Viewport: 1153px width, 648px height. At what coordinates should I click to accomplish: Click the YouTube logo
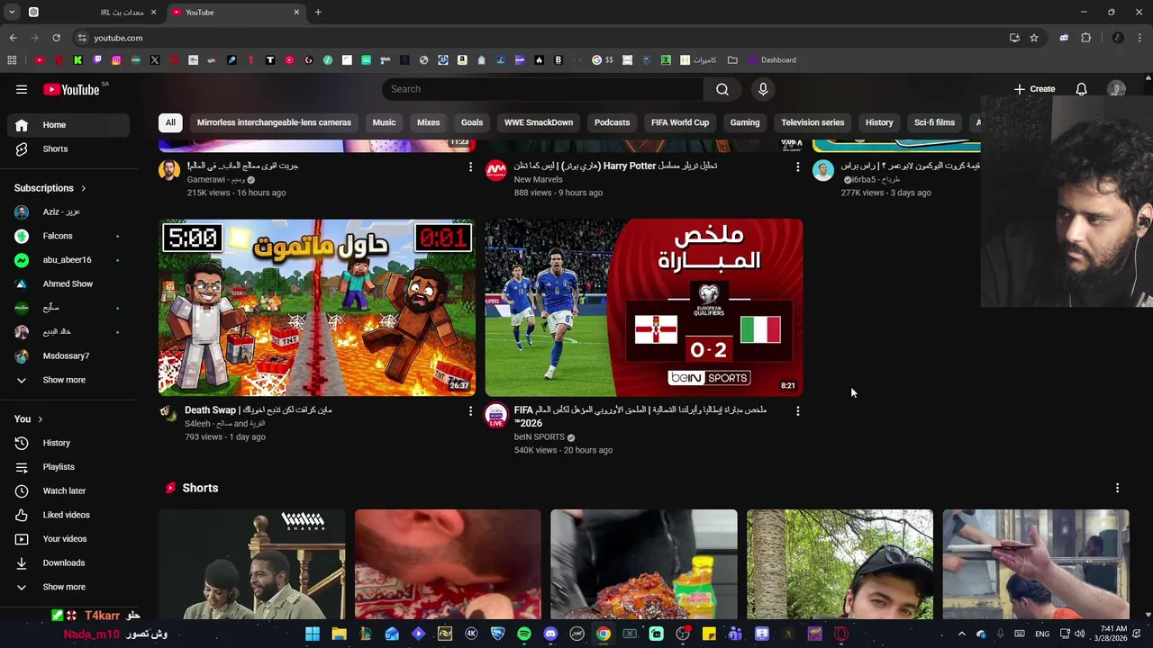(x=71, y=89)
